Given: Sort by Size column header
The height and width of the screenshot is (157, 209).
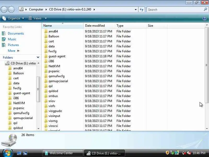Looking at the screenshot, I should (156, 25).
